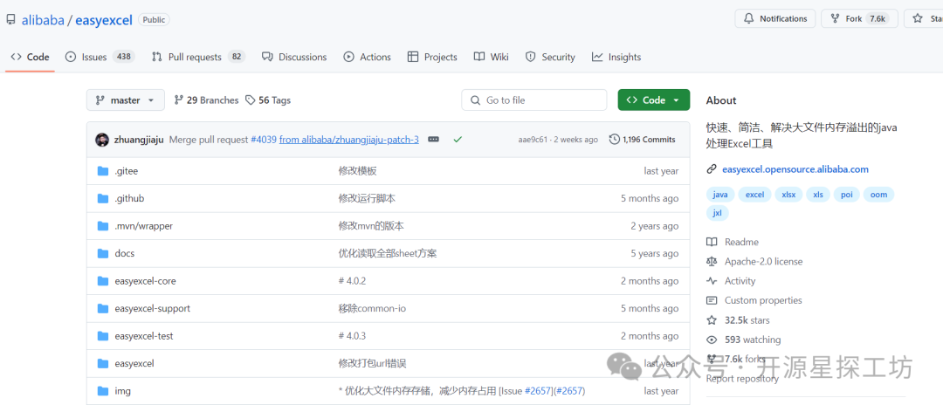Expand the green Code dropdown button
Viewport: 943px width, 405px height.
point(654,100)
